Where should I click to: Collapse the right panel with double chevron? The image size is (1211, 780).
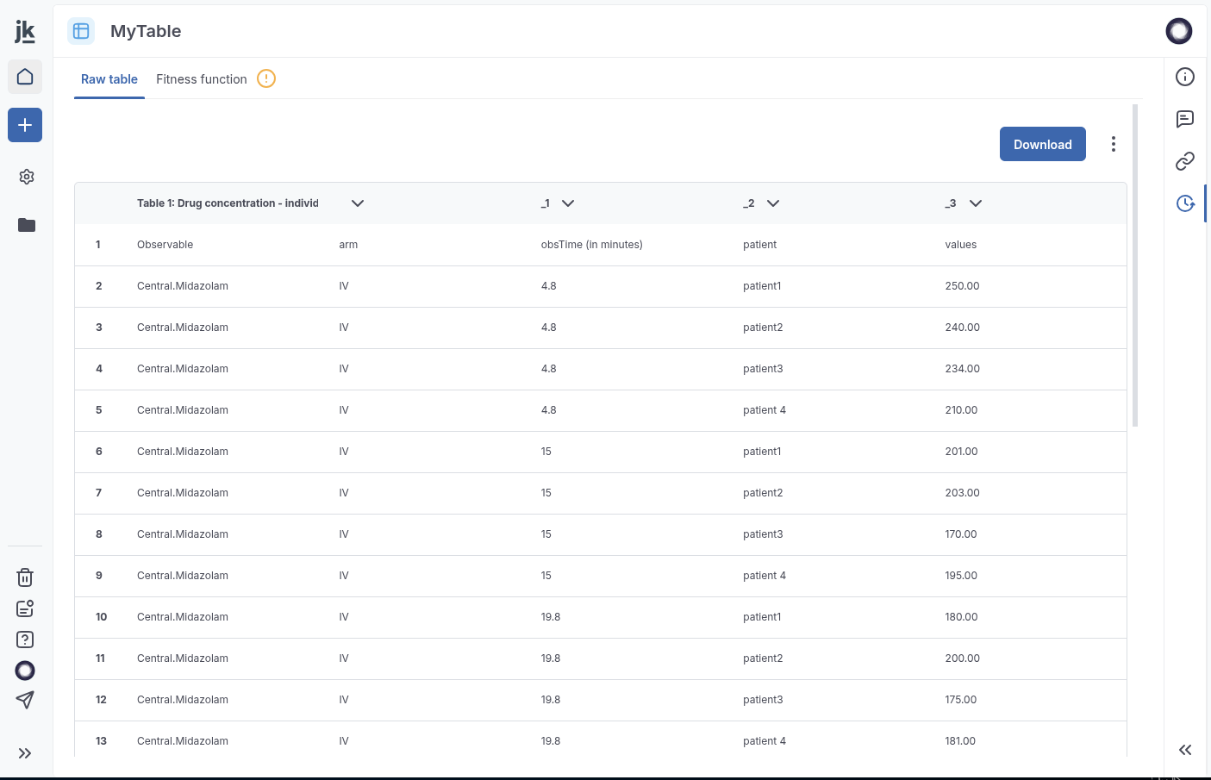point(1185,750)
